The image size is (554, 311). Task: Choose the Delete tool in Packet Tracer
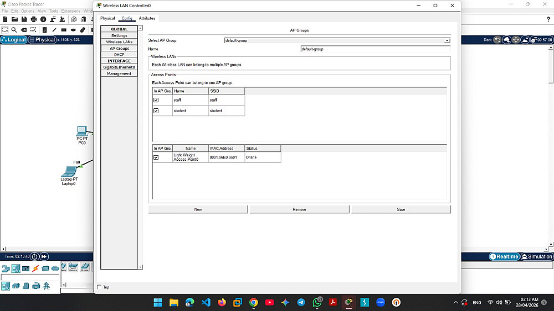24,30
